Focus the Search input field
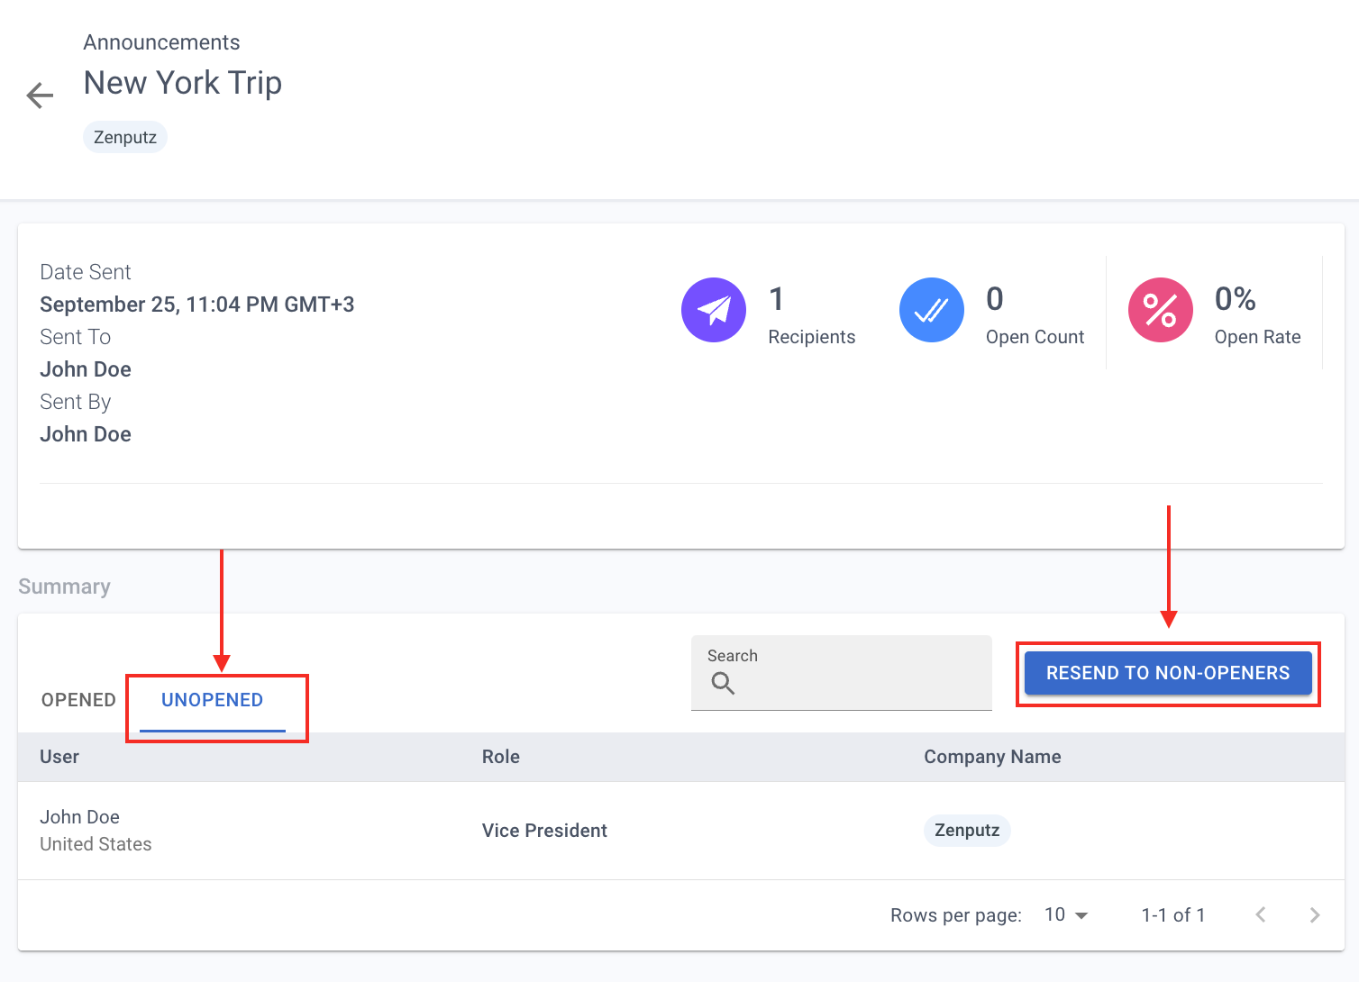The width and height of the screenshot is (1359, 982). 842,673
